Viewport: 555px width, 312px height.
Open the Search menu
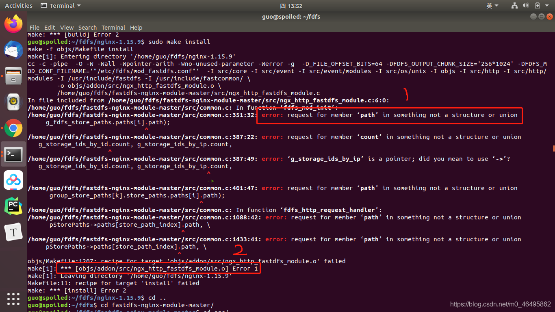pyautogui.click(x=87, y=28)
